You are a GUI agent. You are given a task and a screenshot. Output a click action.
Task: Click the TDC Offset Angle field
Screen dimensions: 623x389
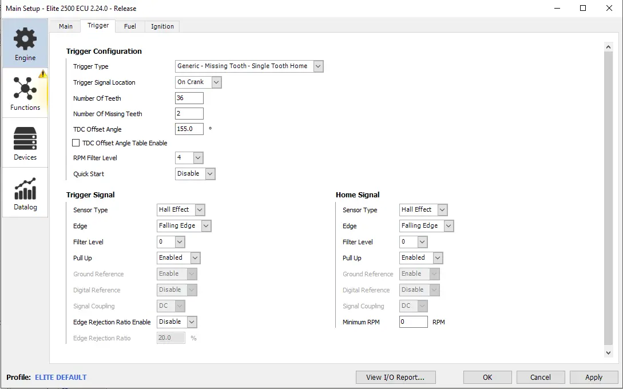[189, 129]
